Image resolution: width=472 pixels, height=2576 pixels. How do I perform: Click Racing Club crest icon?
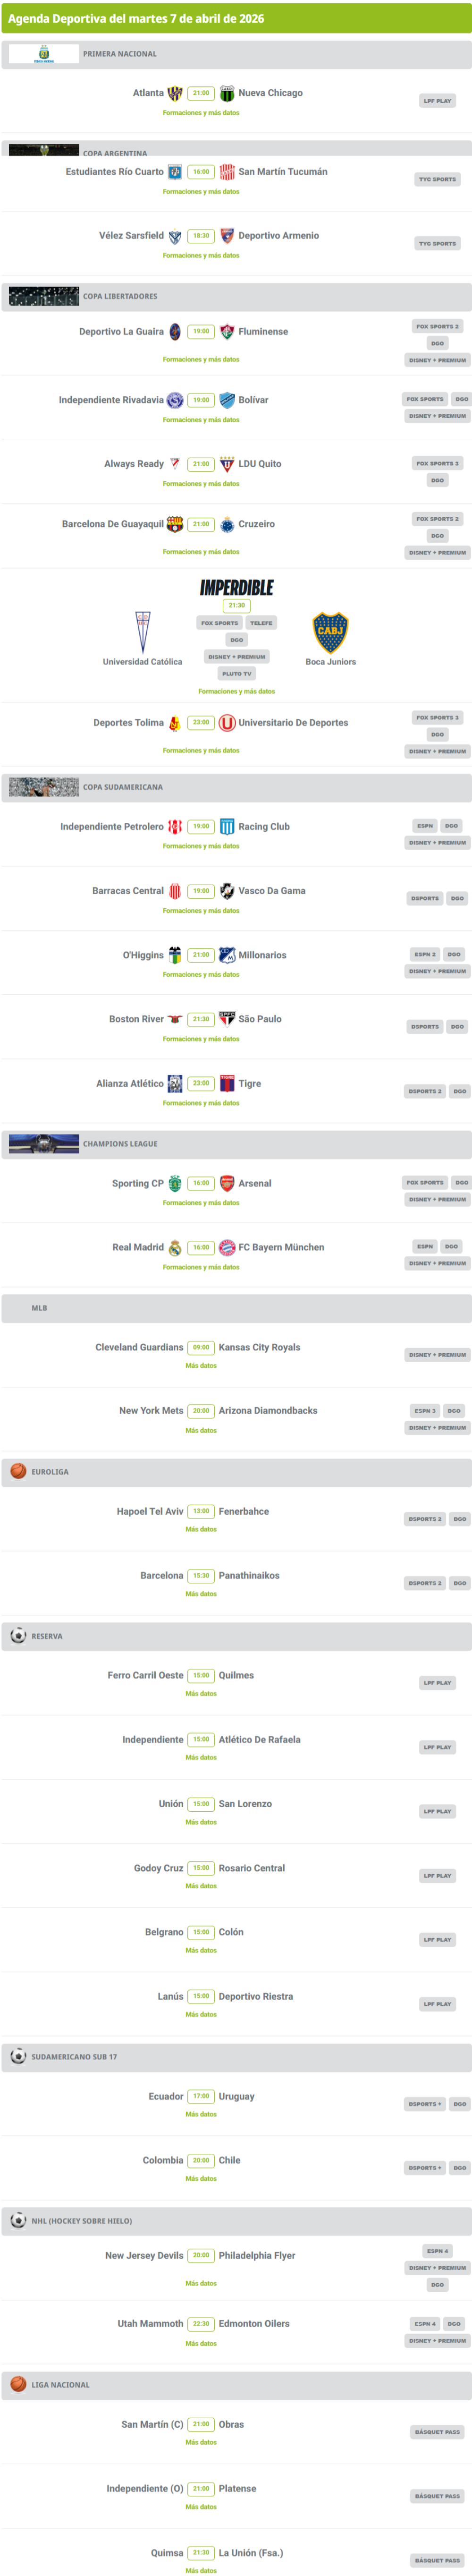(227, 827)
